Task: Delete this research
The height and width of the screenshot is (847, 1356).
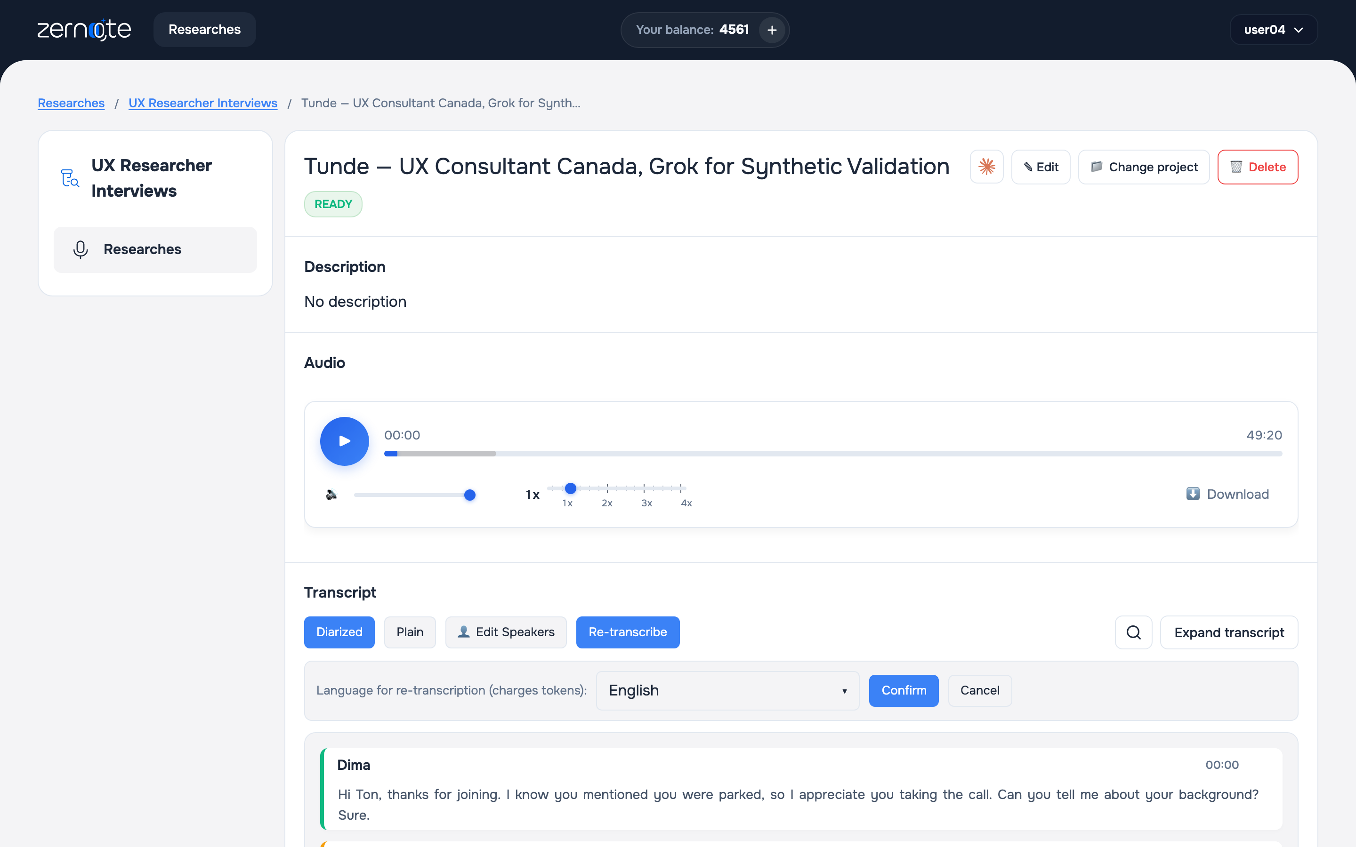Action: pos(1258,167)
